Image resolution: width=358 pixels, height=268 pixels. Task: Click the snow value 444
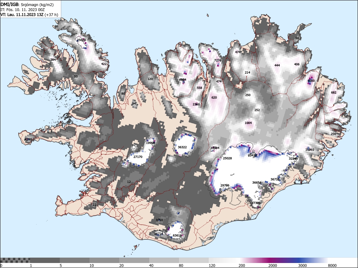tap(277, 65)
